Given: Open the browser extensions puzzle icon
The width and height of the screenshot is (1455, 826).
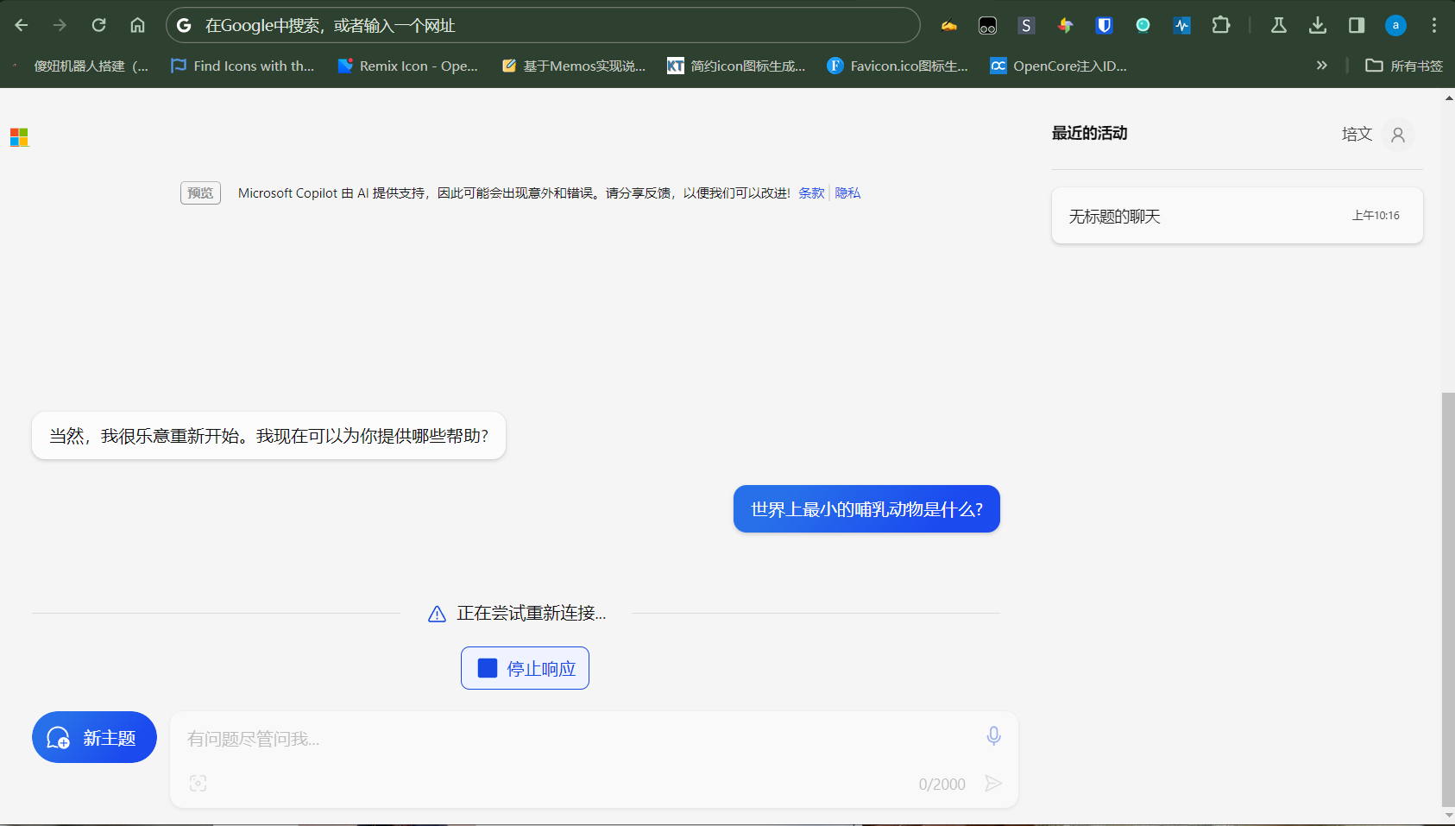Looking at the screenshot, I should tap(1220, 25).
